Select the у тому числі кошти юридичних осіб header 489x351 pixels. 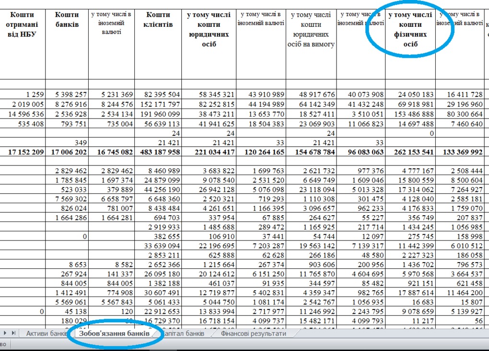[209, 30]
